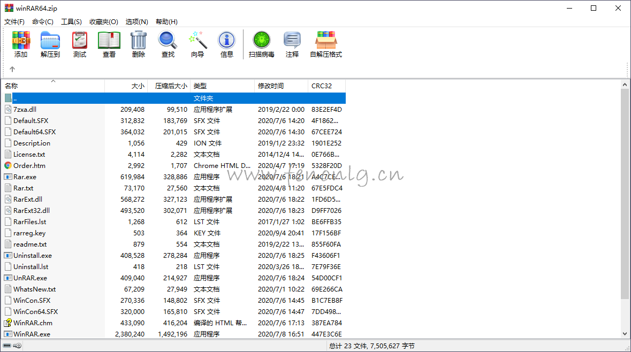Screen dimensions: 631x352
Task: Select the Order.htm Chrome file icon
Action: [x=8, y=165]
